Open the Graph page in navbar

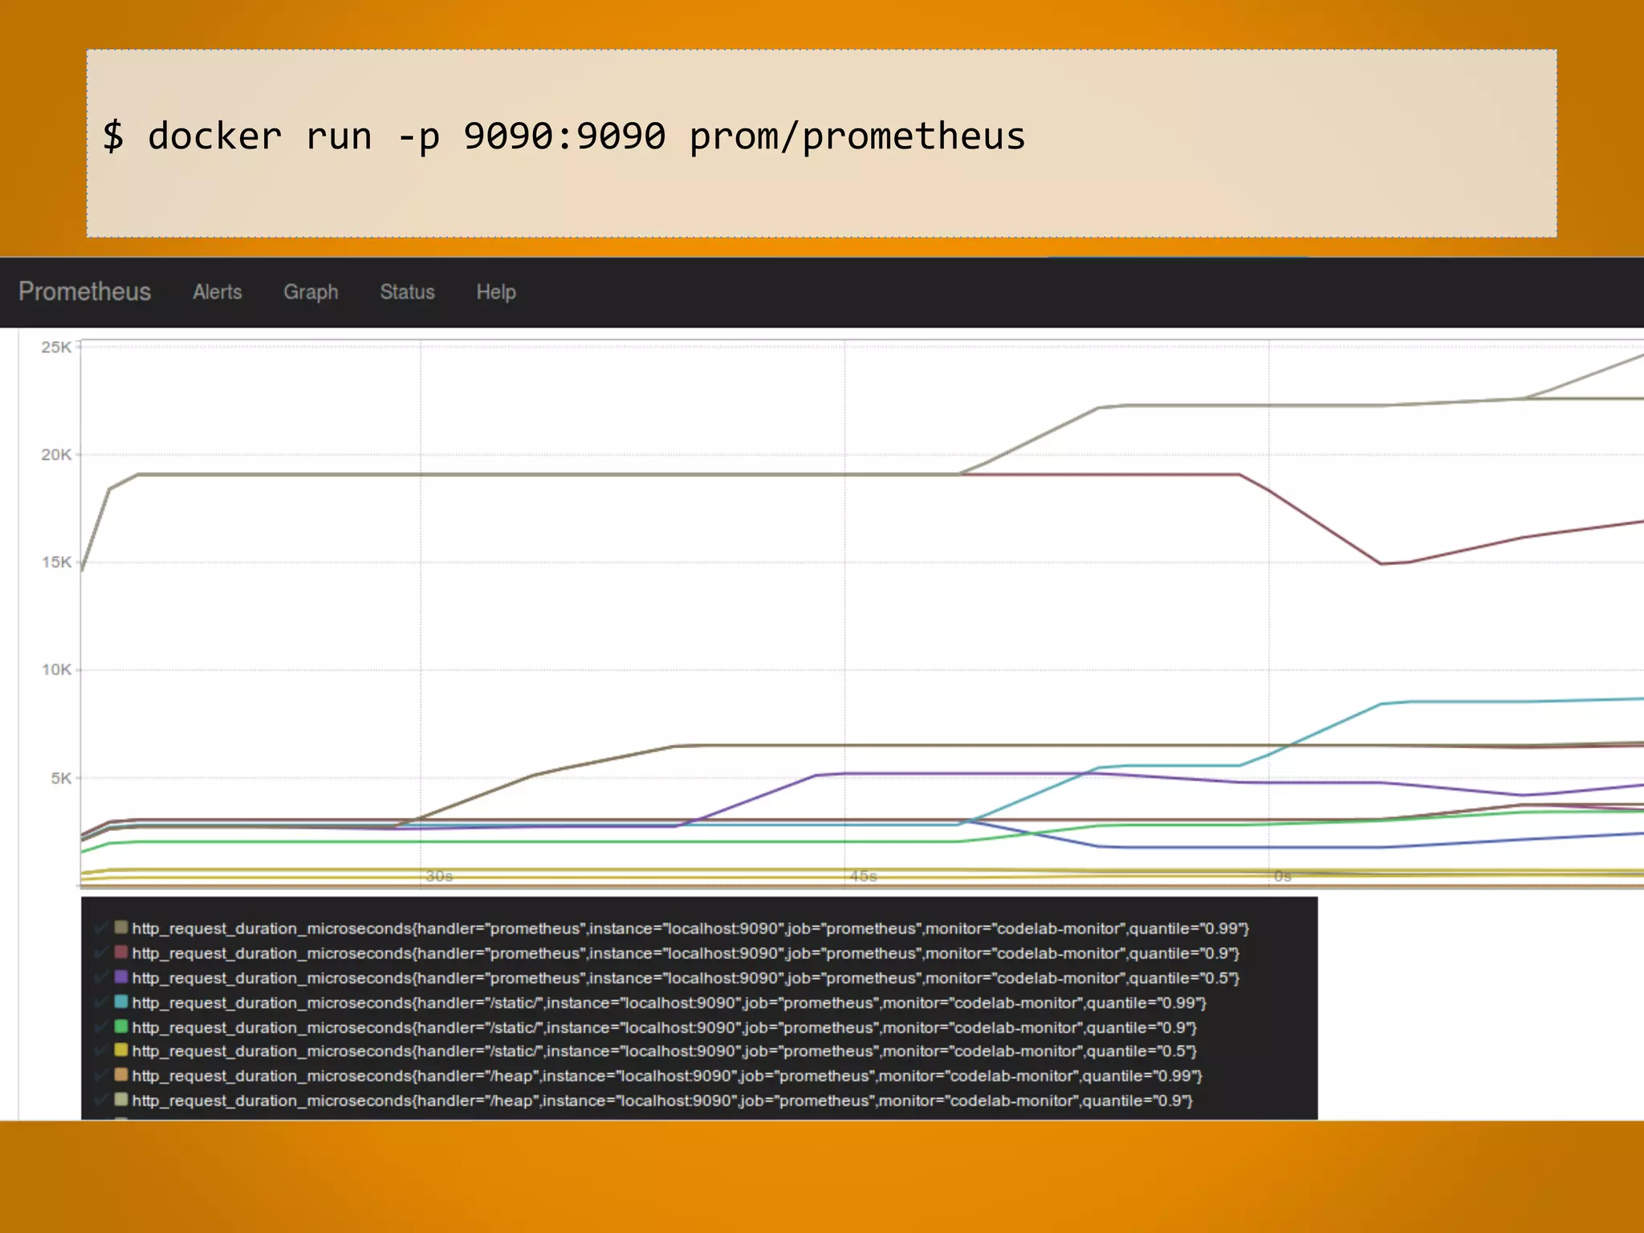point(311,292)
